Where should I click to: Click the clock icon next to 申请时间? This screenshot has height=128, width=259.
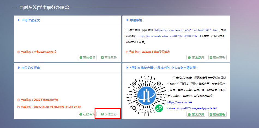18,107
